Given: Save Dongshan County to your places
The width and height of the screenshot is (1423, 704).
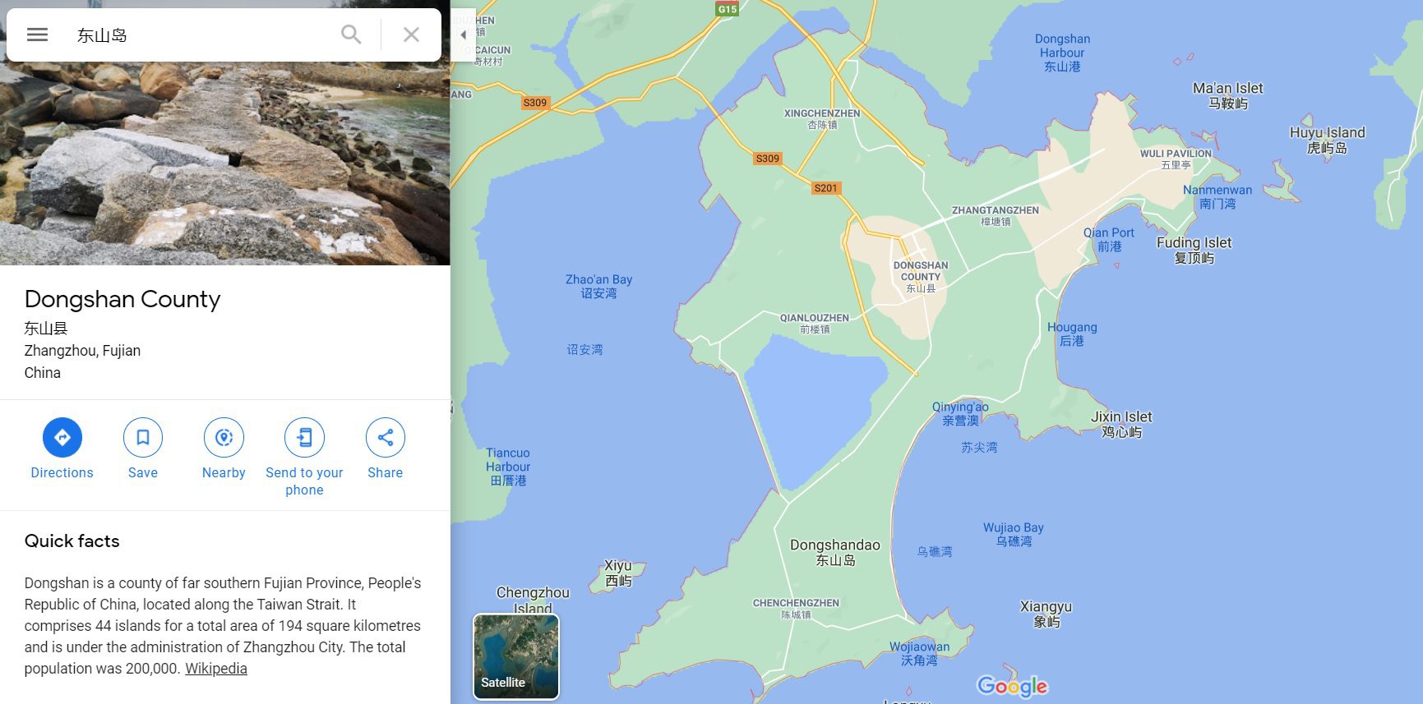Looking at the screenshot, I should tap(143, 437).
